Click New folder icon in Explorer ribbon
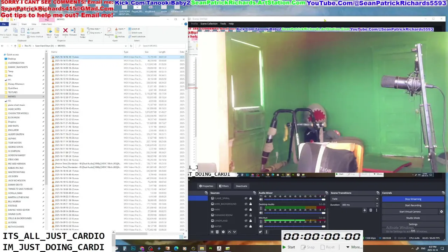Image resolution: width=448 pixels, height=252 pixels. pyautogui.click(x=83, y=32)
